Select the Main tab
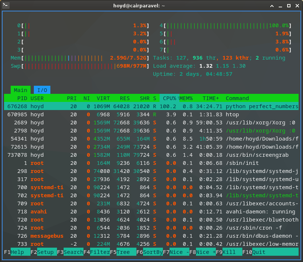Screen dimensions: 303x262 [21, 90]
